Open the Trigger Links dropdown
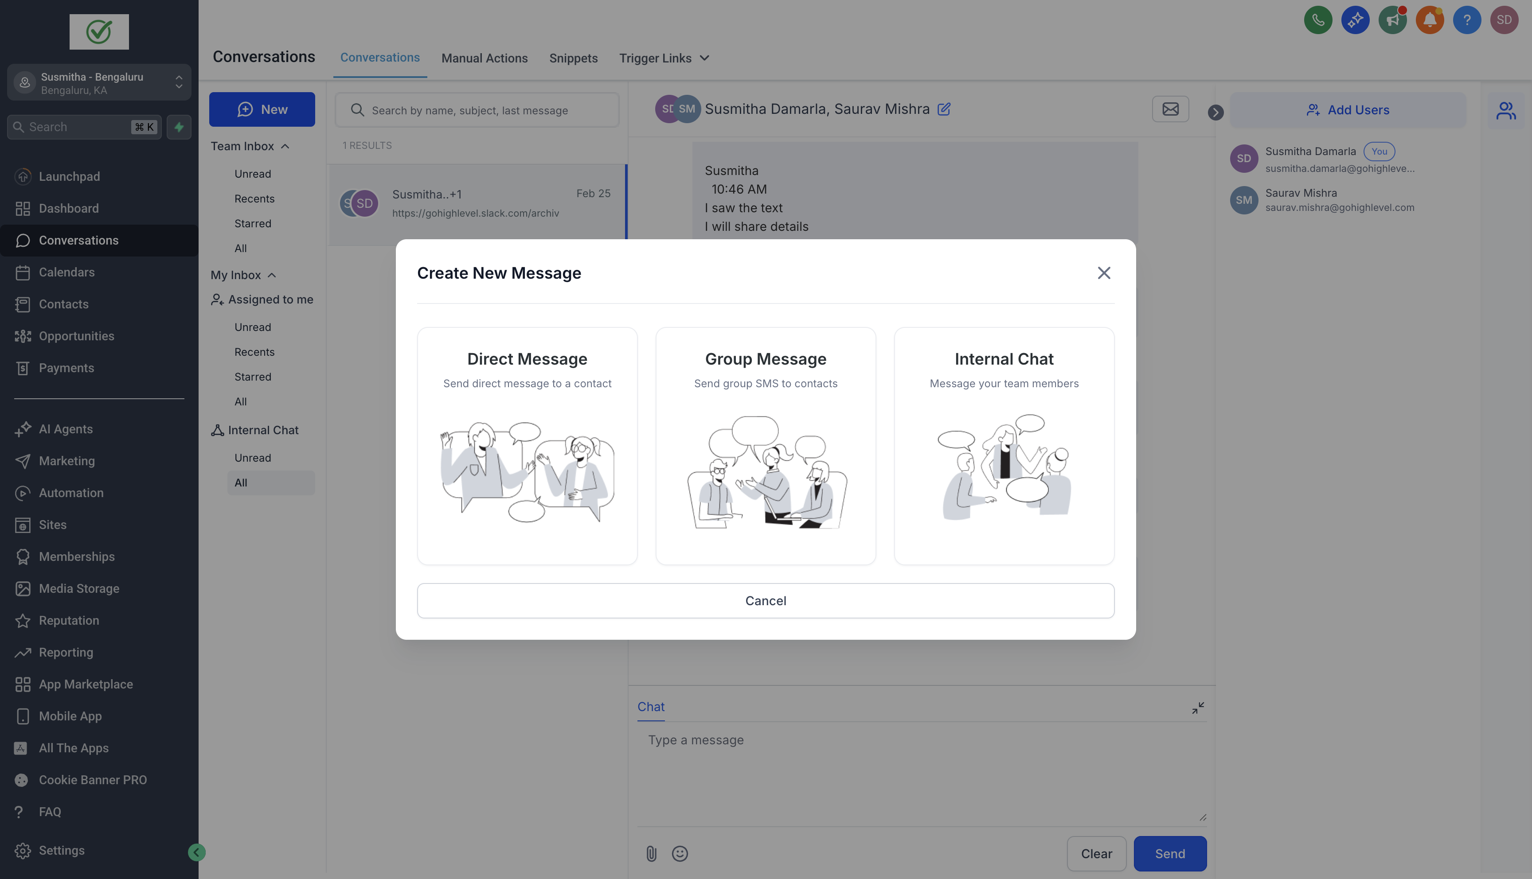 click(664, 58)
